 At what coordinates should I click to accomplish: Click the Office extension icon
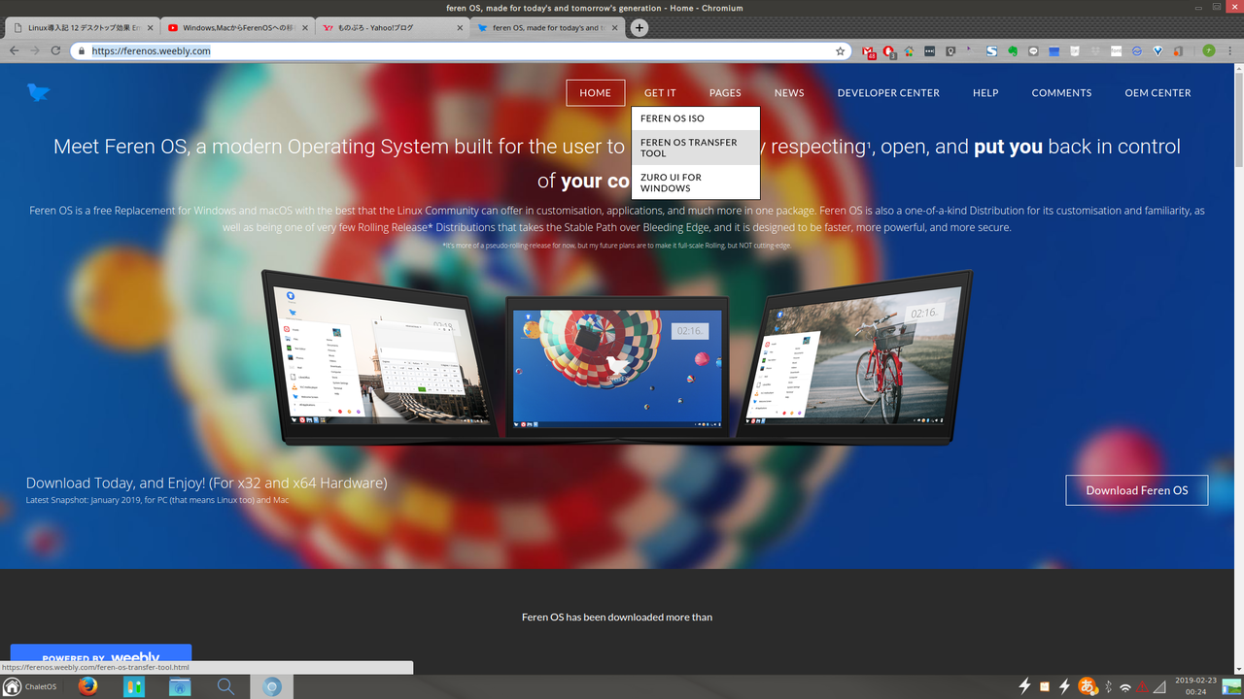point(1178,50)
